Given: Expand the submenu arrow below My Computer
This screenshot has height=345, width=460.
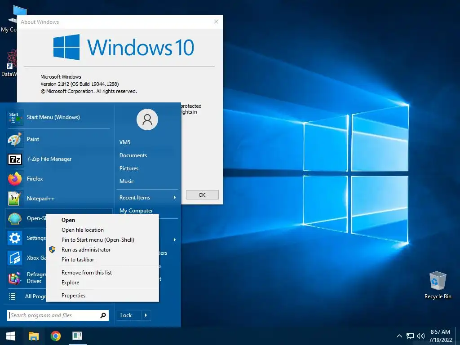Looking at the screenshot, I should click(x=175, y=240).
